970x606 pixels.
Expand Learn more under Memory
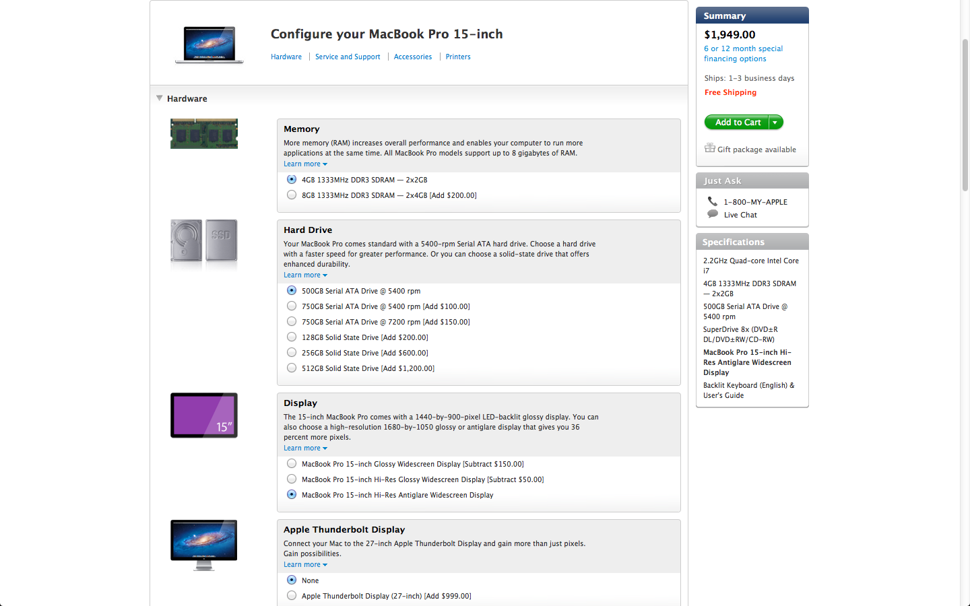click(x=305, y=164)
